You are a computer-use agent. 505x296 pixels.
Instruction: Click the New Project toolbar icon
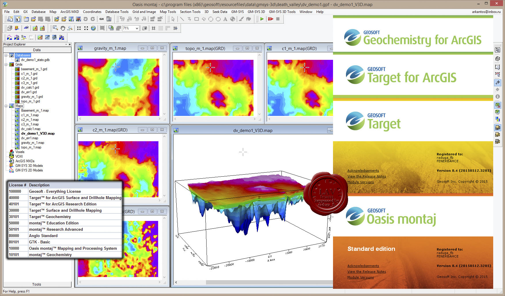coord(10,19)
